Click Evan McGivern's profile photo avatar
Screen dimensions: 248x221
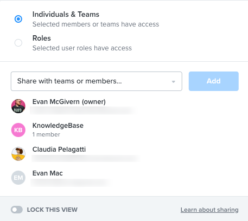[x=18, y=106]
